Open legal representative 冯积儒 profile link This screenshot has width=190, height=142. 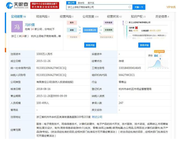pyautogui.click(x=30, y=25)
